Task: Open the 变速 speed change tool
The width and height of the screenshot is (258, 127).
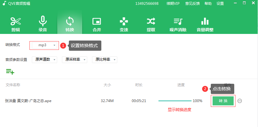Action: point(124,24)
